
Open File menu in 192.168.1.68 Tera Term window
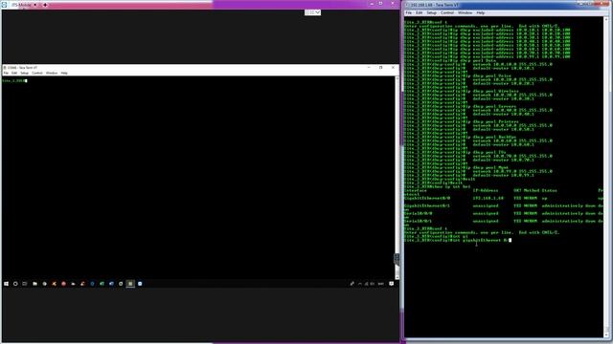click(409, 12)
